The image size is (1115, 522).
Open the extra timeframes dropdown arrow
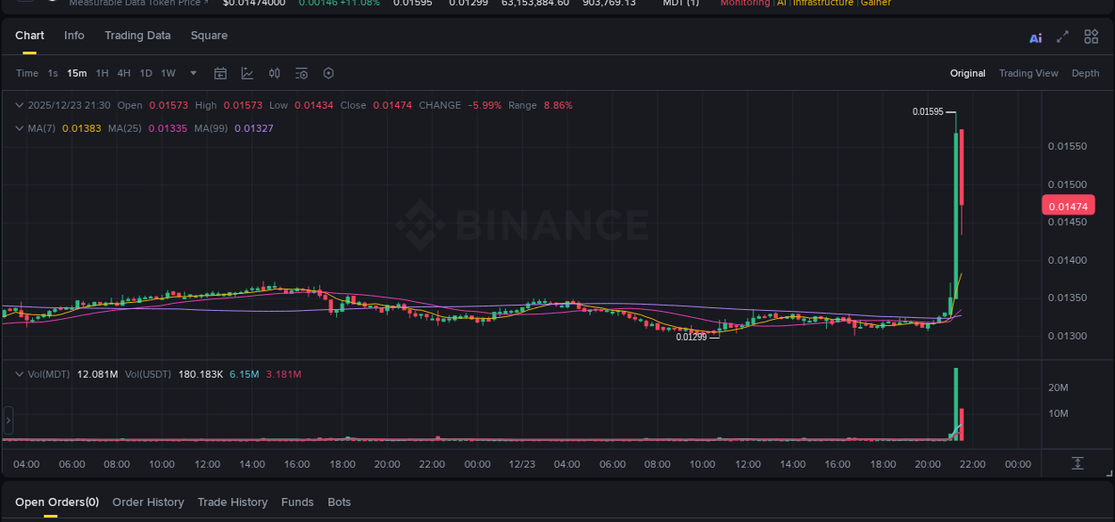193,73
